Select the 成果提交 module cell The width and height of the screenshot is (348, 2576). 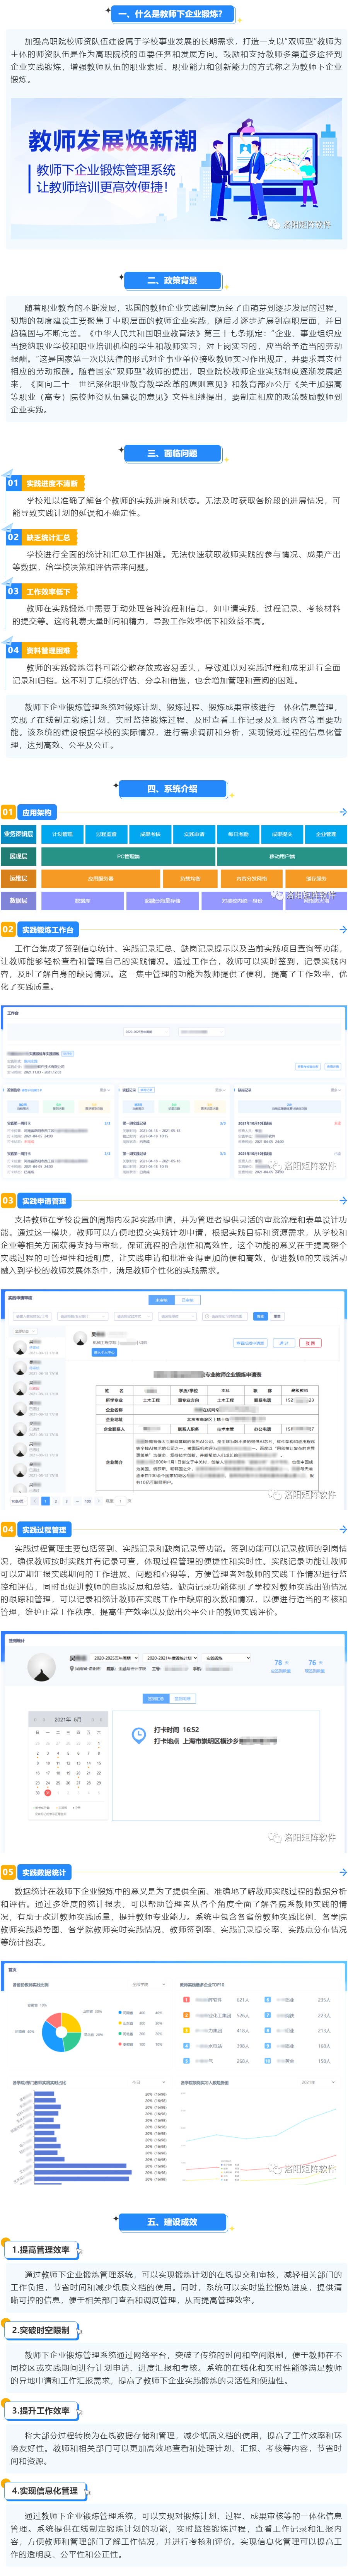[x=282, y=834]
